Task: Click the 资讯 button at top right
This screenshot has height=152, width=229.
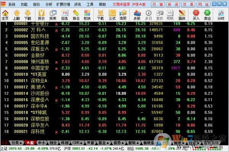Action: [173, 5]
